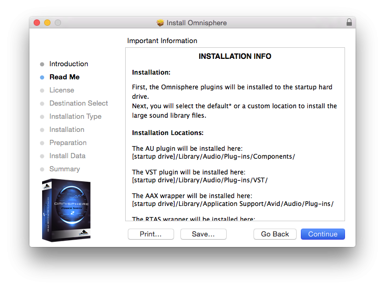Click the Save... button
The image size is (385, 289).
204,234
